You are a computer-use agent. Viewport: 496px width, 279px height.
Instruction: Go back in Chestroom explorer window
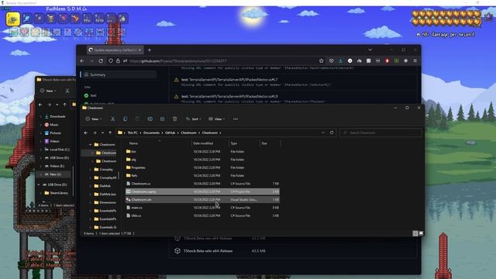pos(86,133)
